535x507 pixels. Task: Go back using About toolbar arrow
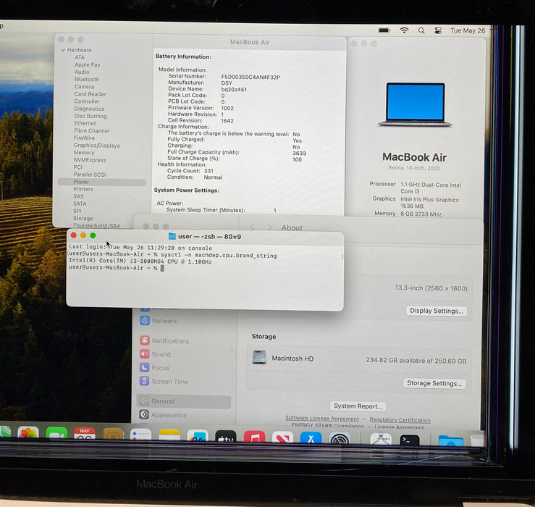tap(253, 227)
